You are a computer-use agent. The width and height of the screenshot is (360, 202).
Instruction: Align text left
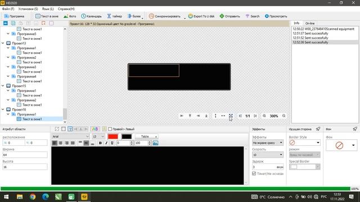pos(55,143)
